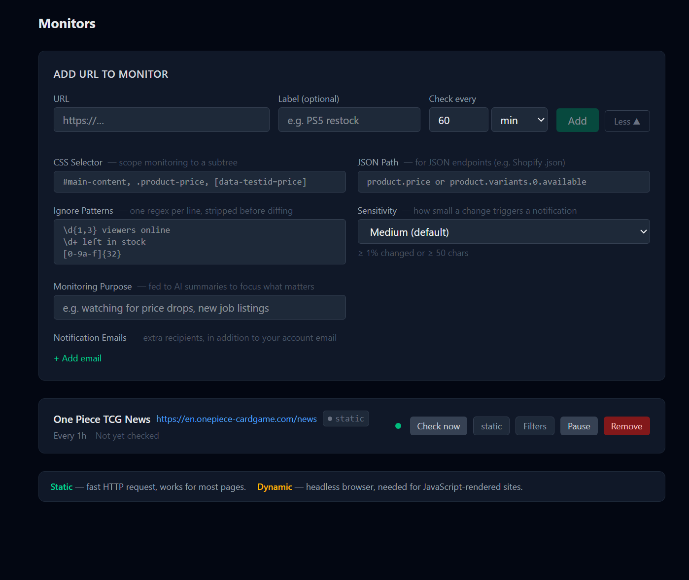The image size is (689, 580).
Task: Focus the Ignore Patterns textarea
Action: (x=200, y=242)
